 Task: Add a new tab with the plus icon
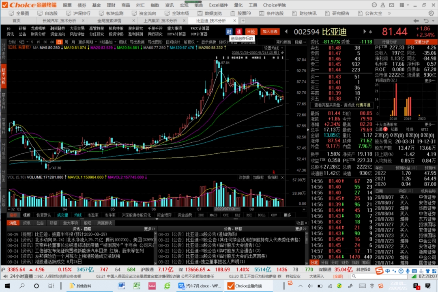[243, 21]
